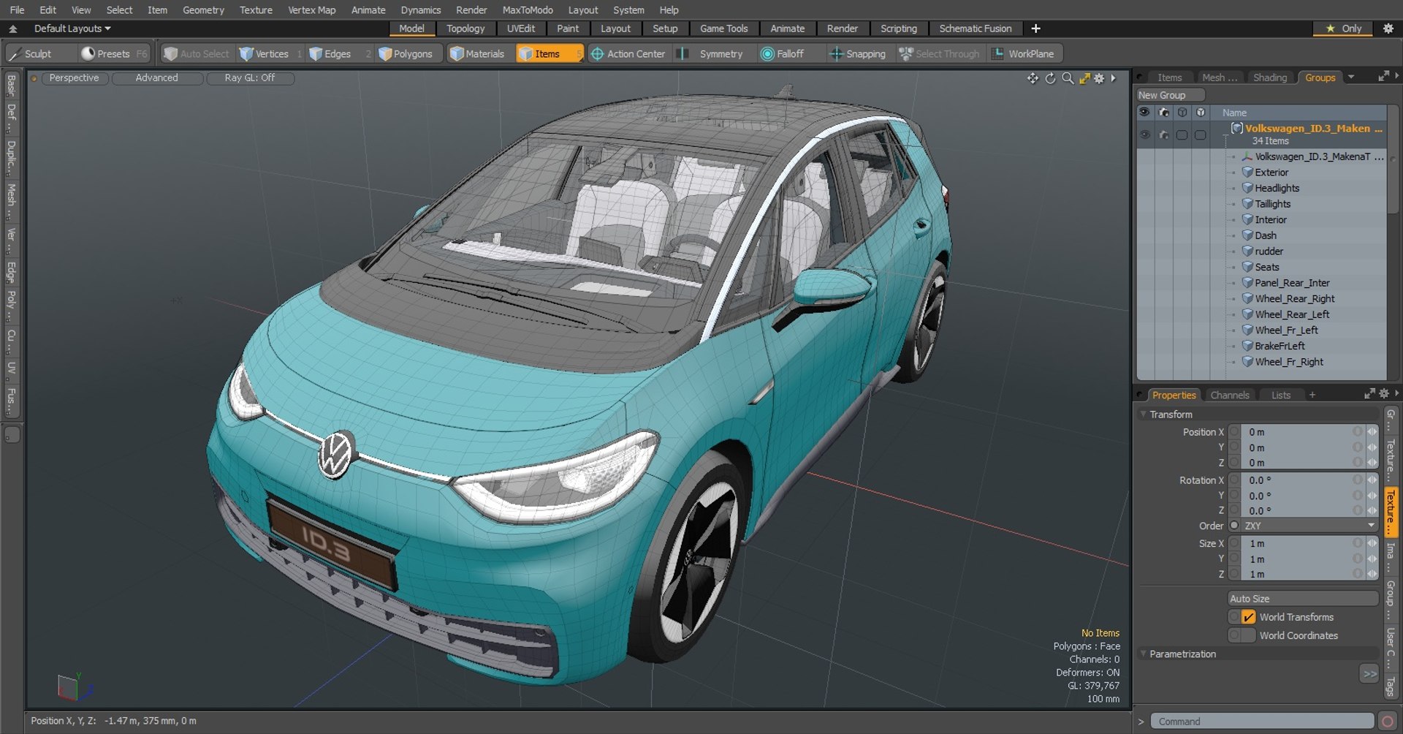Switch to Materials selection mode

tap(477, 54)
